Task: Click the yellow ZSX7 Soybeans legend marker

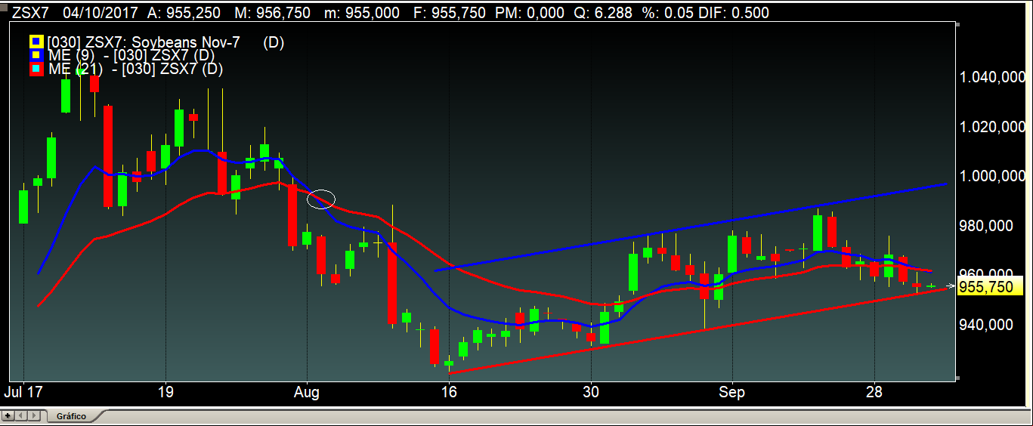Action: (35, 43)
